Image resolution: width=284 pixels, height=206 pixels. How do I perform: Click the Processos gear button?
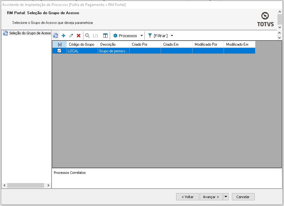tap(125, 36)
